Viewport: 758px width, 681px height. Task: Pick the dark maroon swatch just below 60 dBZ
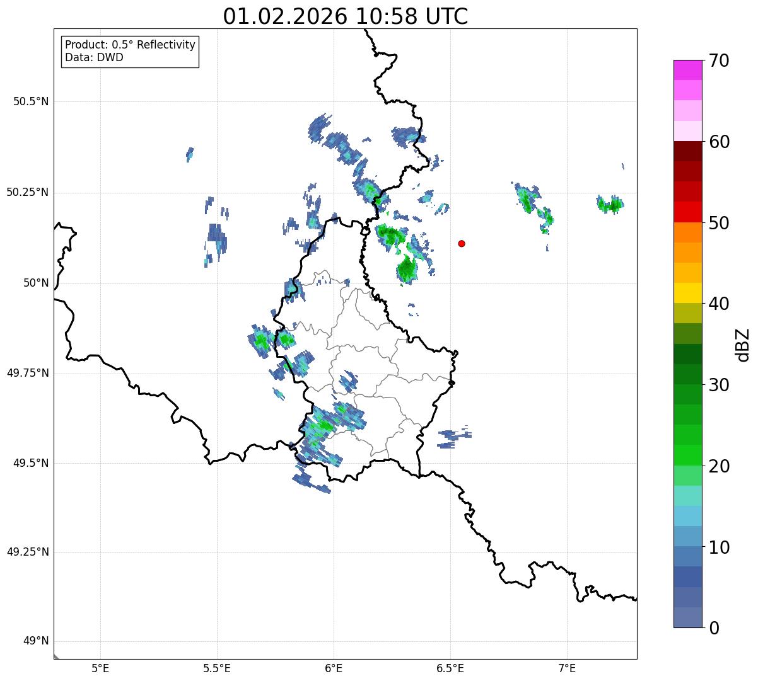pos(688,151)
